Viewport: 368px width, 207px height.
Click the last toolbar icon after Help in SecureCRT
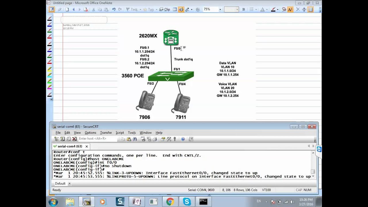[191, 139]
